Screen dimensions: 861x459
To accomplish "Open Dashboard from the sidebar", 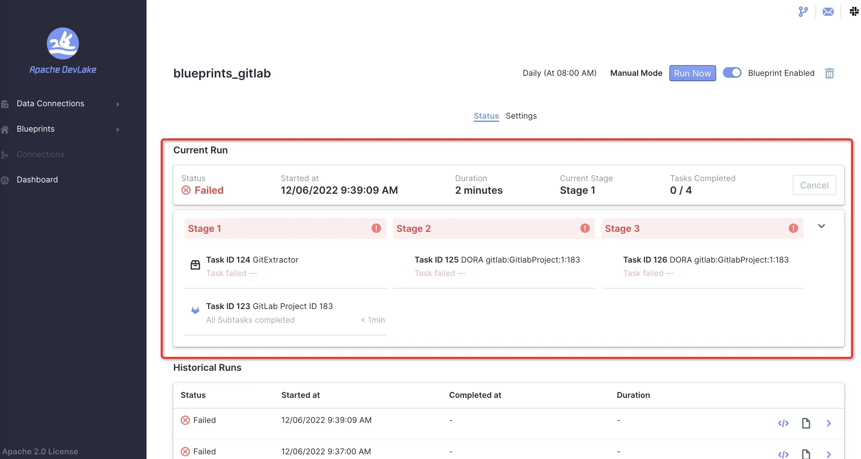I will [37, 180].
